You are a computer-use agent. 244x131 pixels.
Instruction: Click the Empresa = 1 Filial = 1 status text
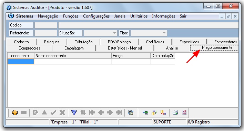74,122
